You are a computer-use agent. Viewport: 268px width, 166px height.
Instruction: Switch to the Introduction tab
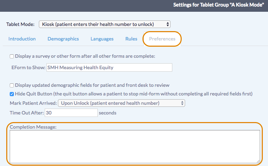22,39
